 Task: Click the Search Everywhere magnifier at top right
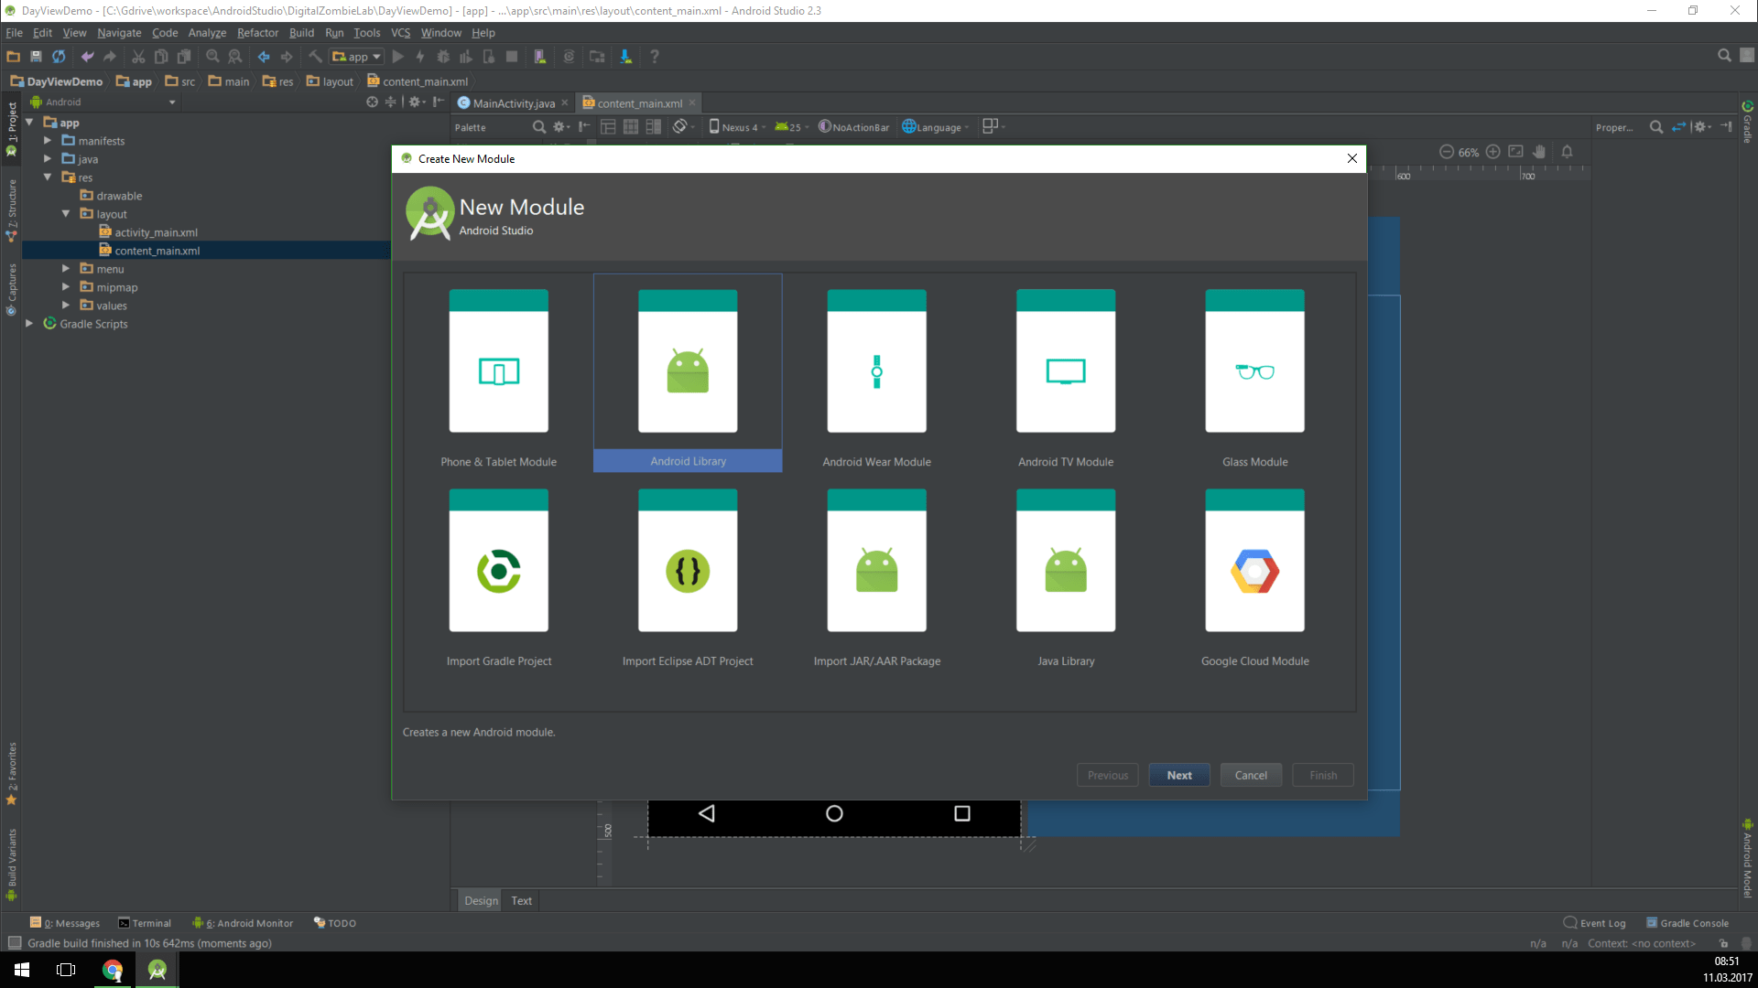coord(1724,56)
